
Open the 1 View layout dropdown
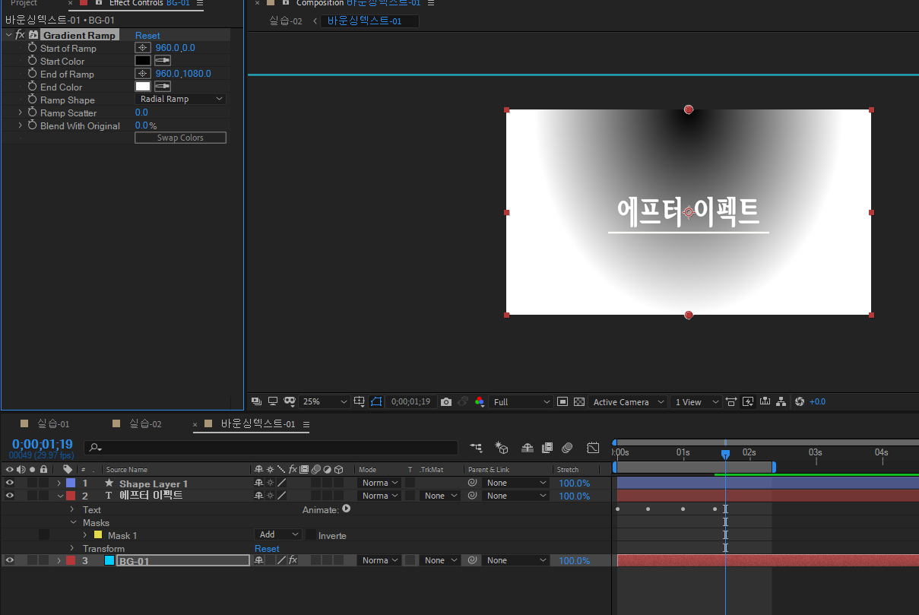[x=696, y=401]
